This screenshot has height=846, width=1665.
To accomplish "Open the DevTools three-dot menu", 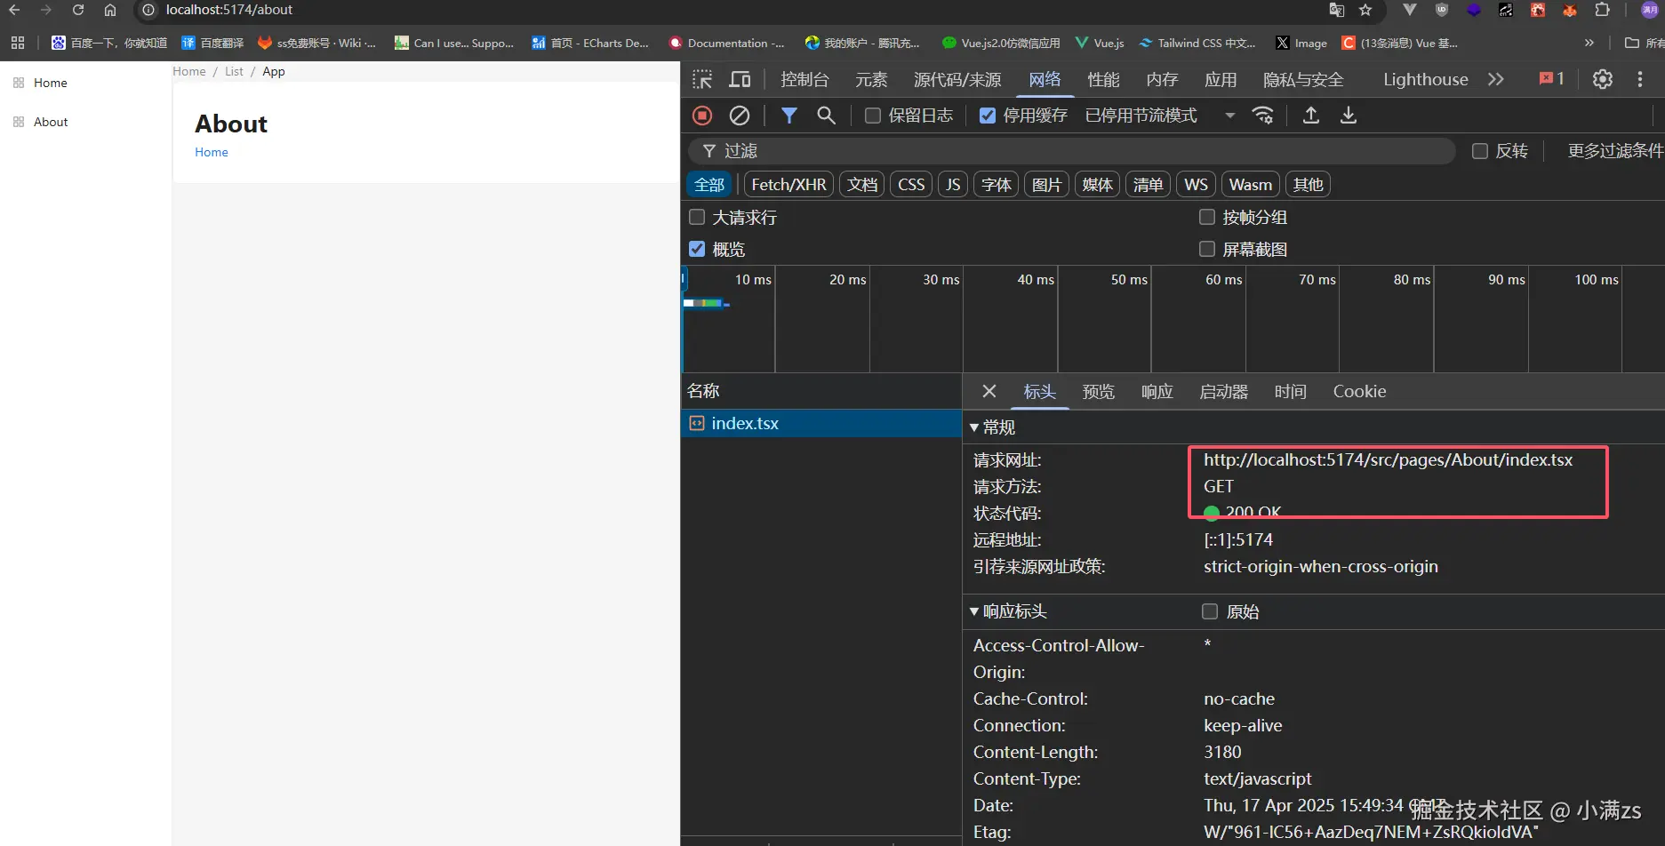I will (1640, 79).
